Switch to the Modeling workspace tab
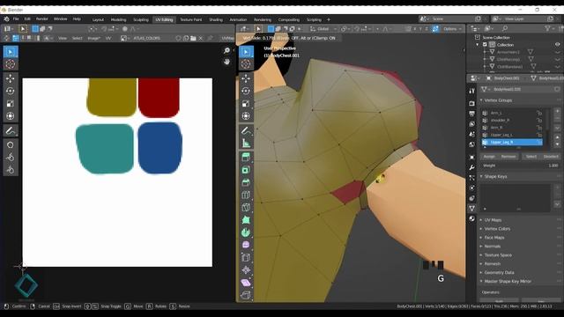 point(118,19)
